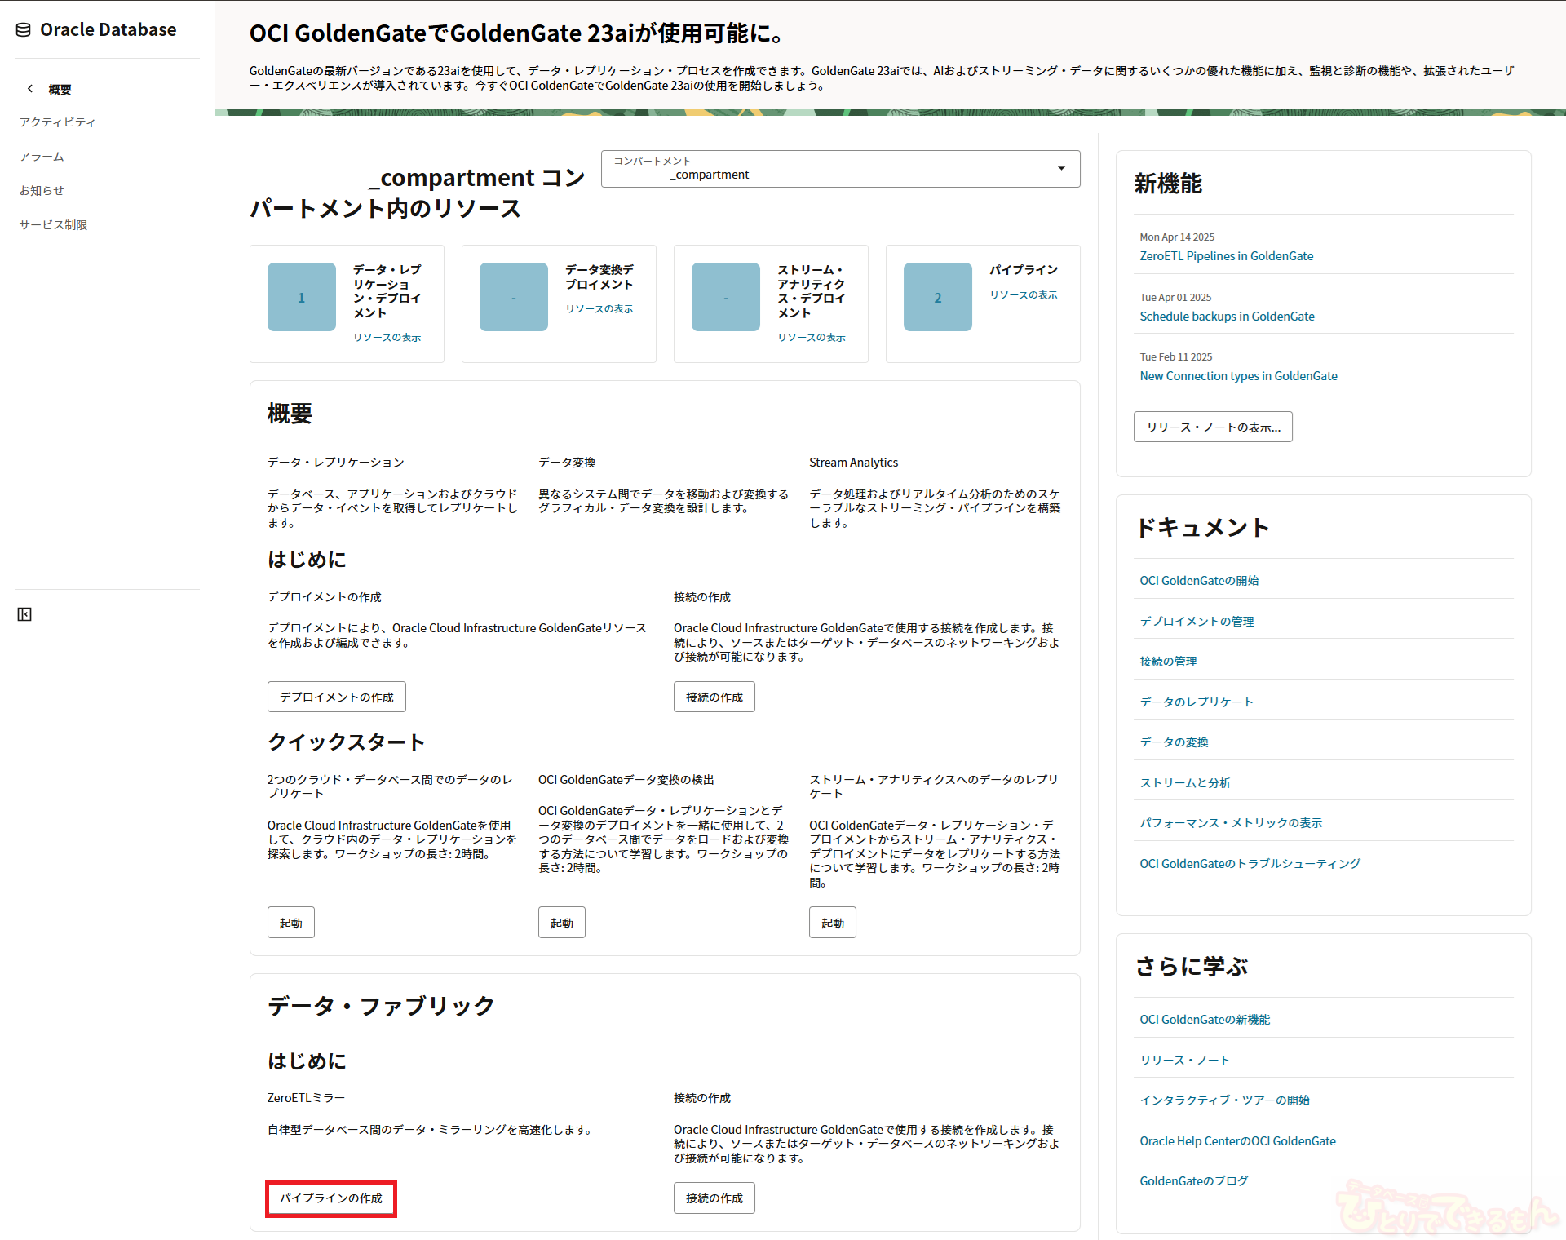Open パフォーマンス・メトリックの表示 link

click(1231, 823)
